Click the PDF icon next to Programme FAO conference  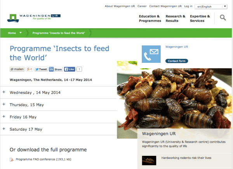point(12,160)
